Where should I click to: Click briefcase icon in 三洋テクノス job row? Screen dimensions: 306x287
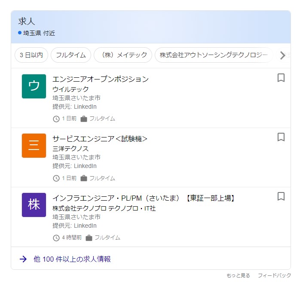click(84, 178)
